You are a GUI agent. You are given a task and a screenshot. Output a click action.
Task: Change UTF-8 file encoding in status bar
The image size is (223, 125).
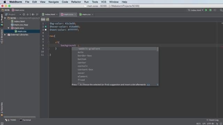click(x=210, y=124)
